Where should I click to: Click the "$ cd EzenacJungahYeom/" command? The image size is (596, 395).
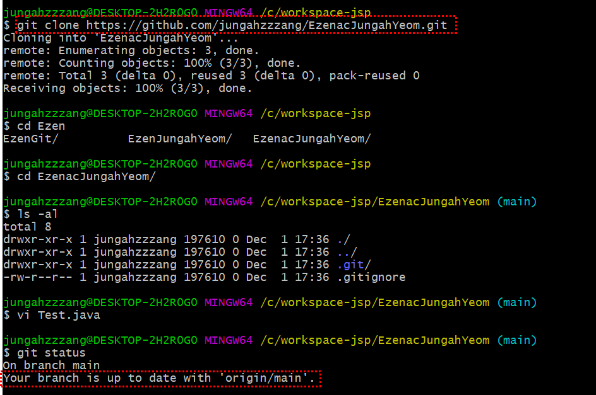80,176
